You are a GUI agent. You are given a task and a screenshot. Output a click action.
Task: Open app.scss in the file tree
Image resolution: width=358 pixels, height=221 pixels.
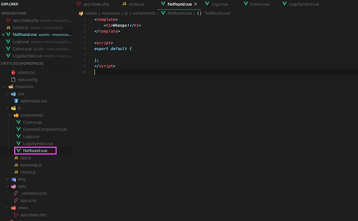pos(28,200)
